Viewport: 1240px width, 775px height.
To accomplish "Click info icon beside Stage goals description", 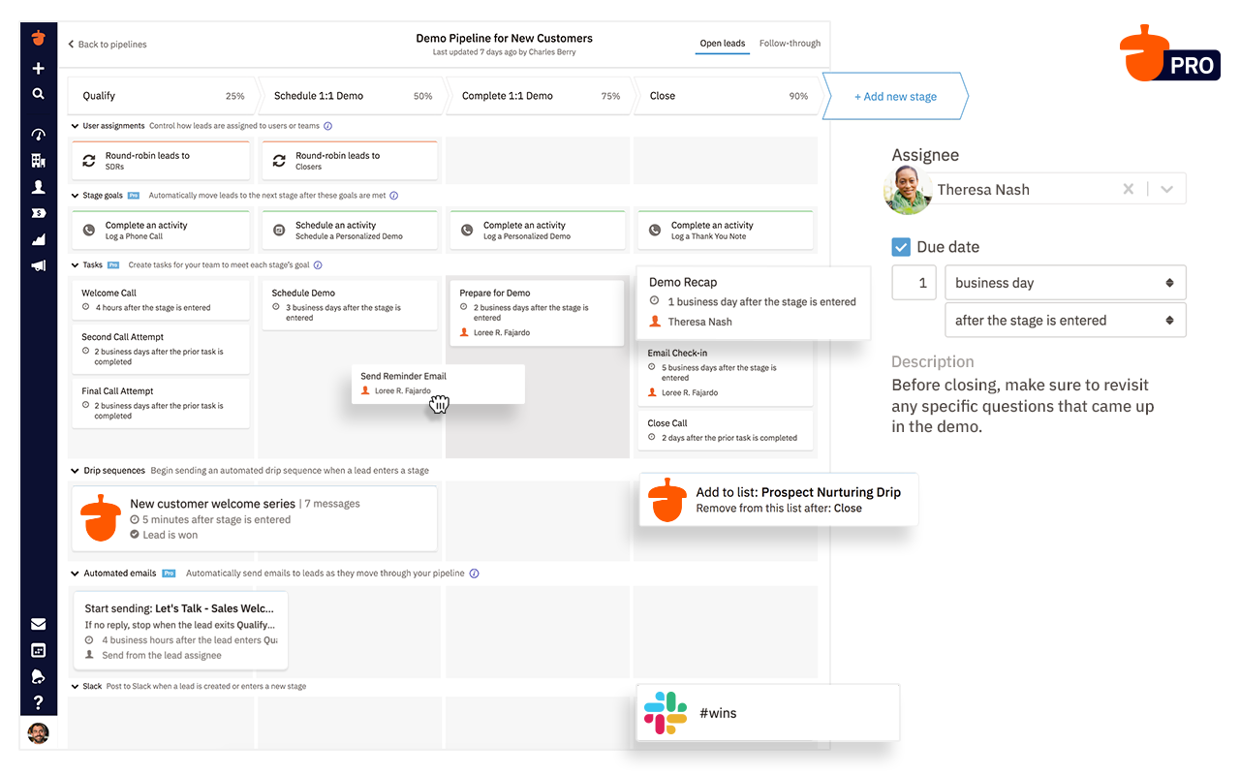I will [x=393, y=196].
